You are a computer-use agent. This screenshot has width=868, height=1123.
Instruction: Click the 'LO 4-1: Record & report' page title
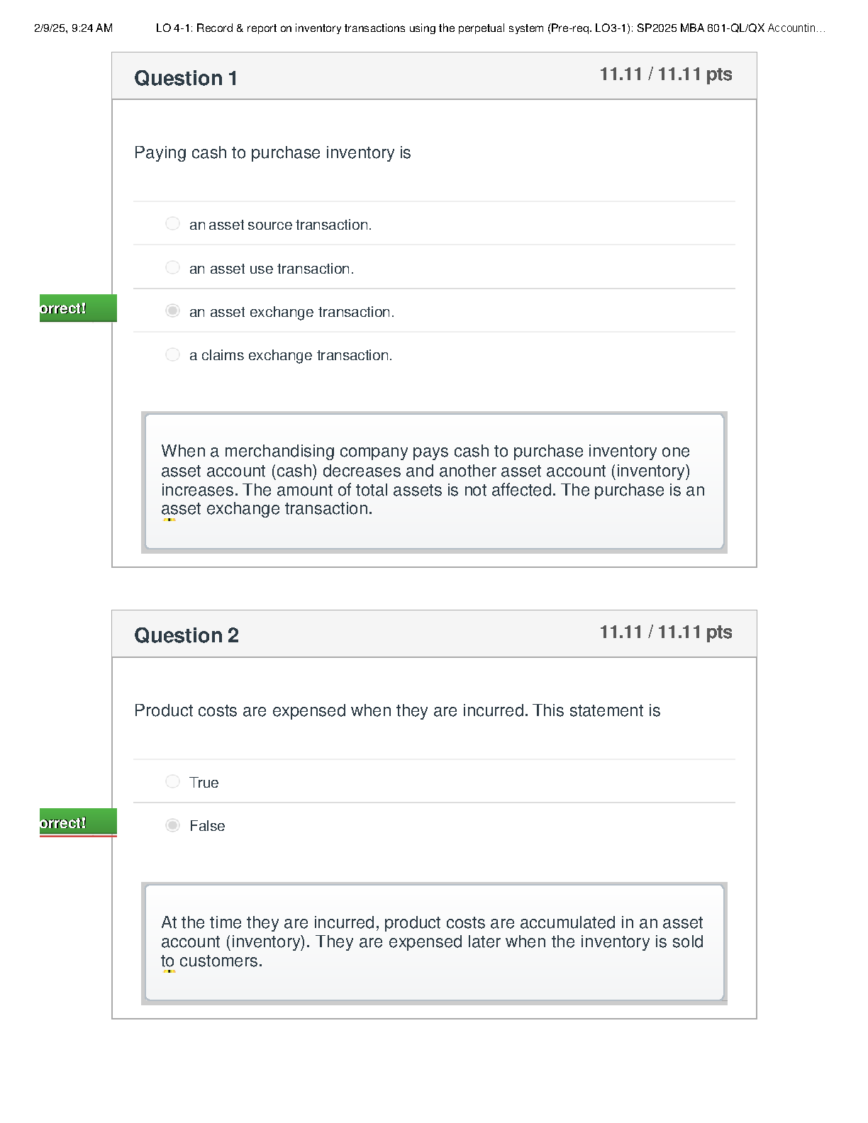pyautogui.click(x=489, y=28)
